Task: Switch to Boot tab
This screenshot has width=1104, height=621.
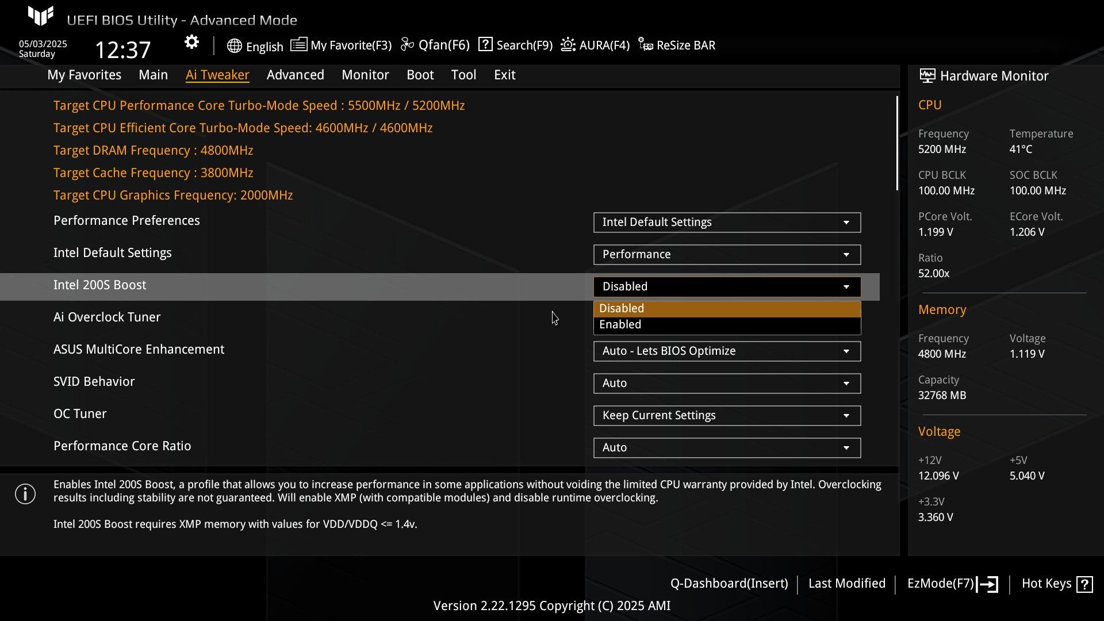Action: (x=420, y=75)
